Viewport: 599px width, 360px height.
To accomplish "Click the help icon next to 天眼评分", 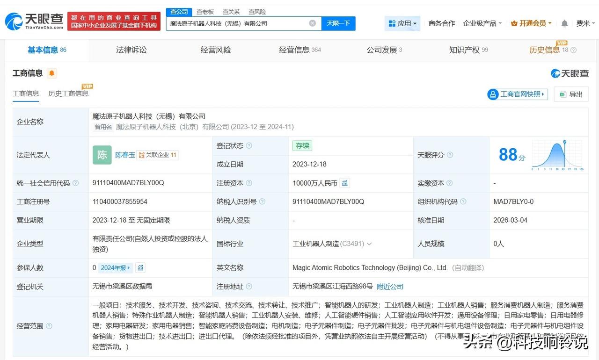I will tap(450, 155).
